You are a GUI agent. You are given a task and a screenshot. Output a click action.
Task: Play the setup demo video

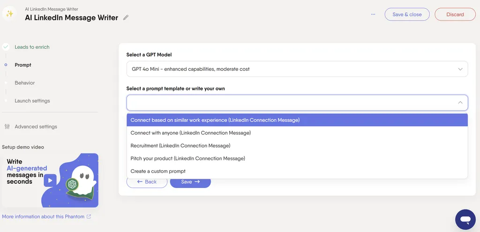point(50,180)
